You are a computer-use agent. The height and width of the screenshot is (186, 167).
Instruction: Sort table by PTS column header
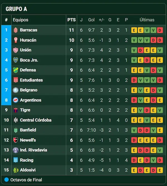(72, 20)
